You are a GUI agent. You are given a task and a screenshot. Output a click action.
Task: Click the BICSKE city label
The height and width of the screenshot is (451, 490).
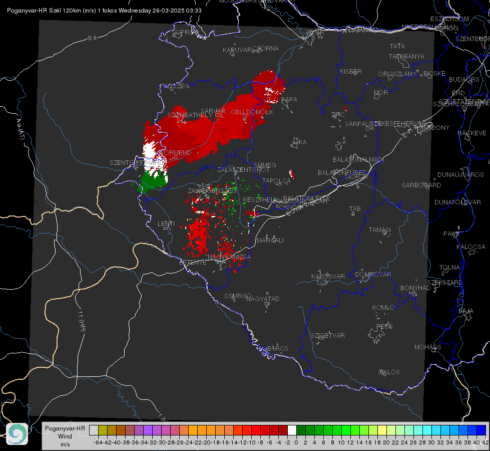pyautogui.click(x=434, y=73)
